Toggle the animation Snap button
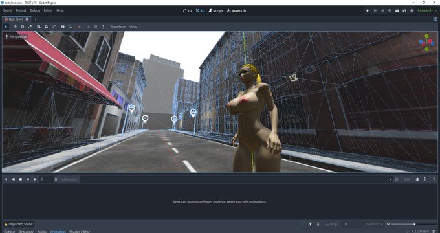 331,224
